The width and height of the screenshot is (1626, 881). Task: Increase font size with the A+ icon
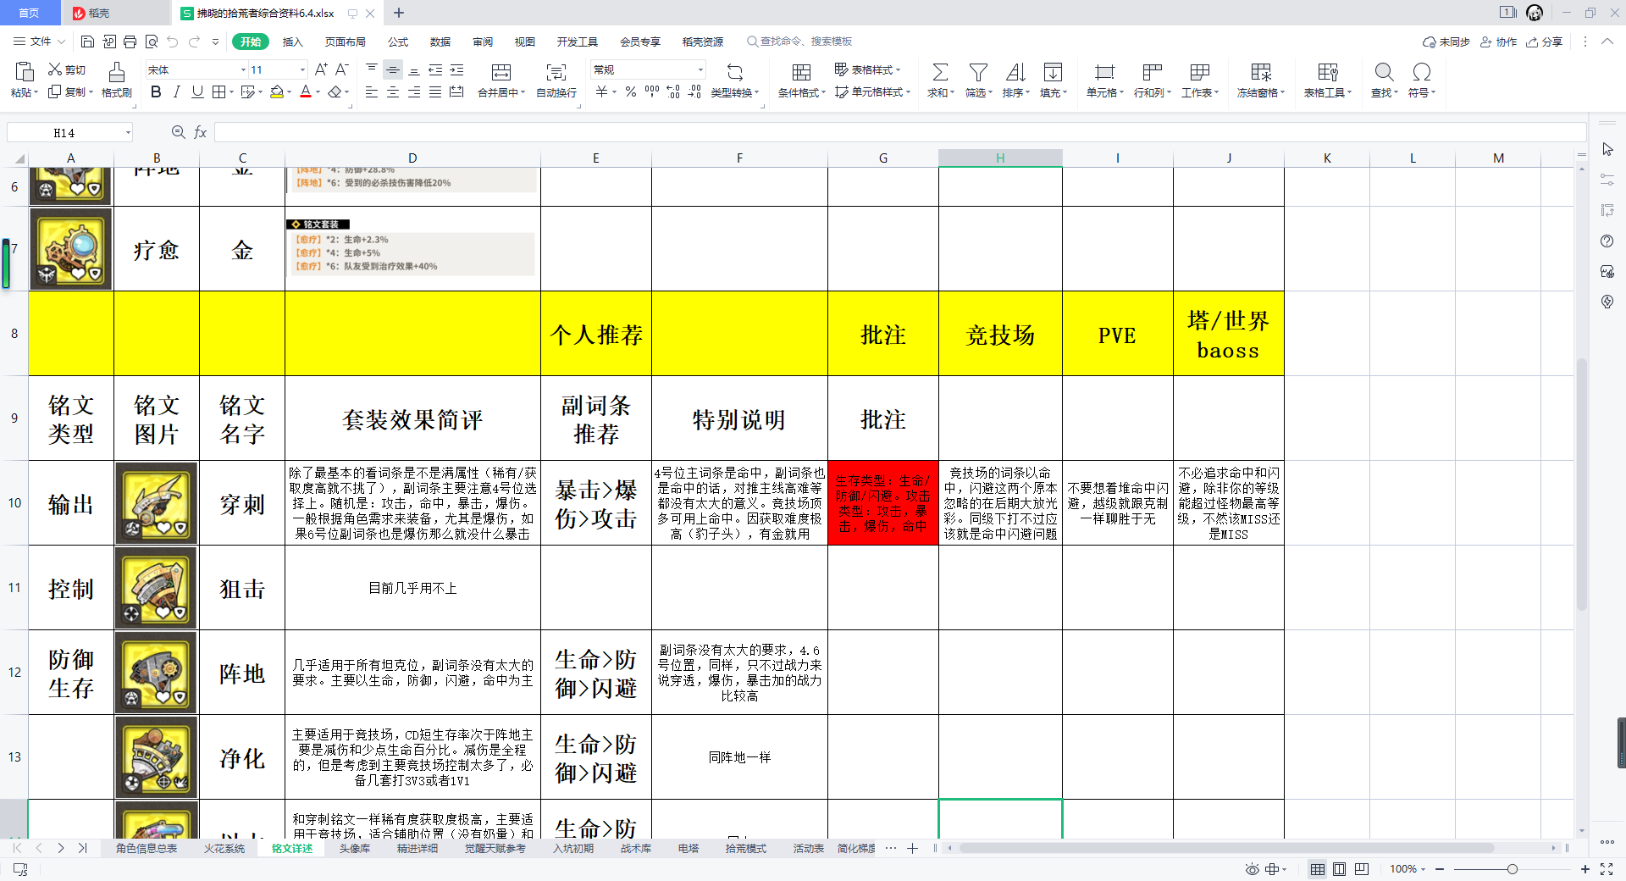coord(321,69)
